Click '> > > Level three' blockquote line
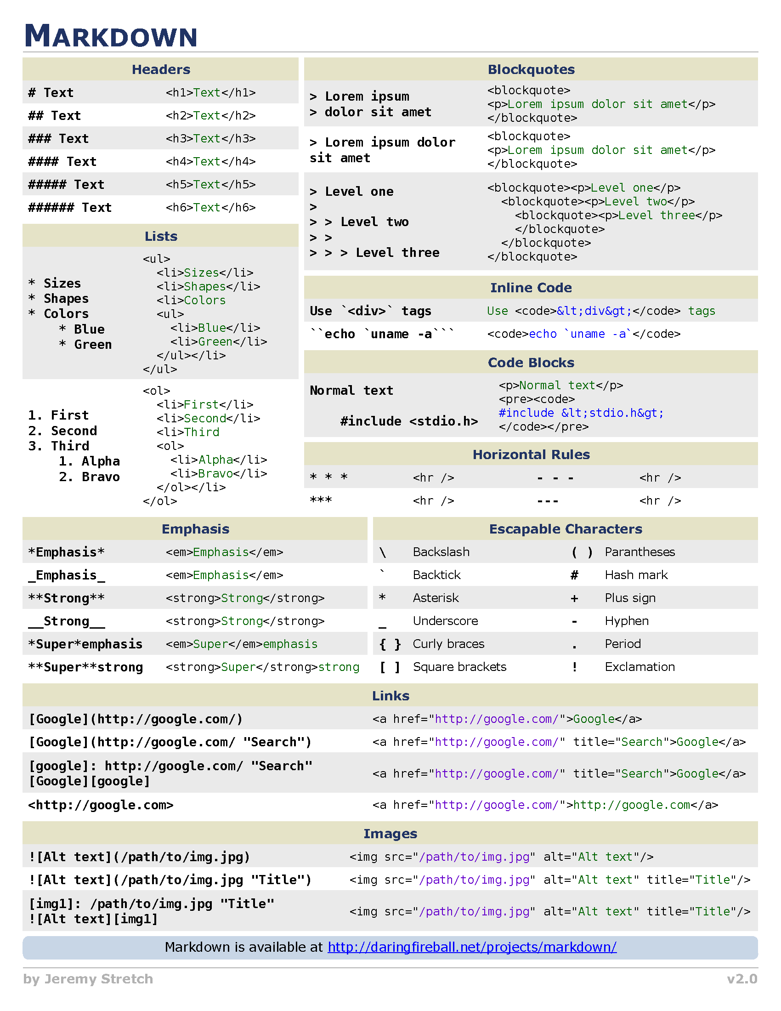Screen dimensions: 781x1011 [x=375, y=253]
